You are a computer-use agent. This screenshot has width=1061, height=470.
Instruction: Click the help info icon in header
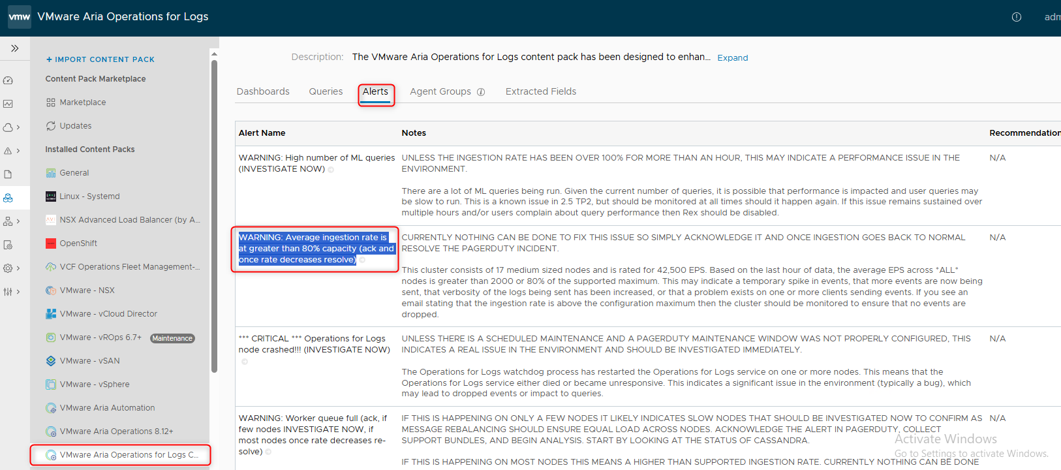tap(1016, 17)
